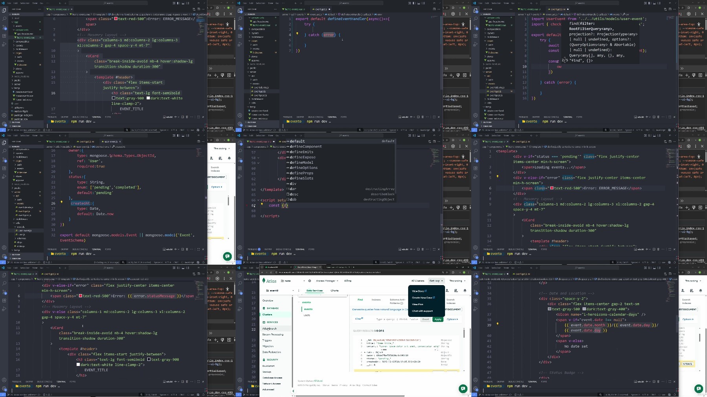Click the green Apply button
This screenshot has width=707, height=397.
click(438, 319)
